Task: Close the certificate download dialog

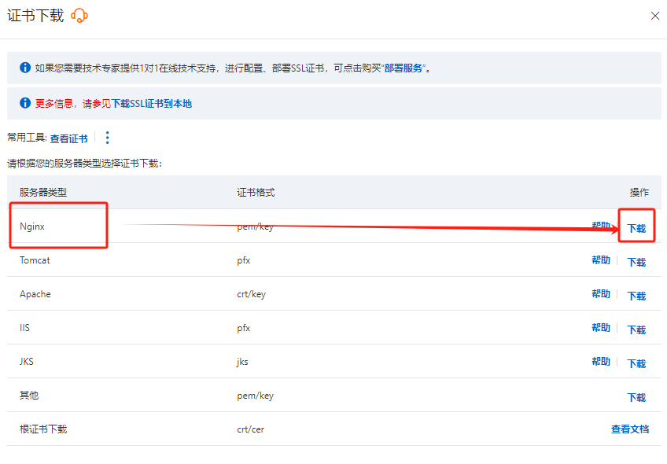Action: coord(654,16)
